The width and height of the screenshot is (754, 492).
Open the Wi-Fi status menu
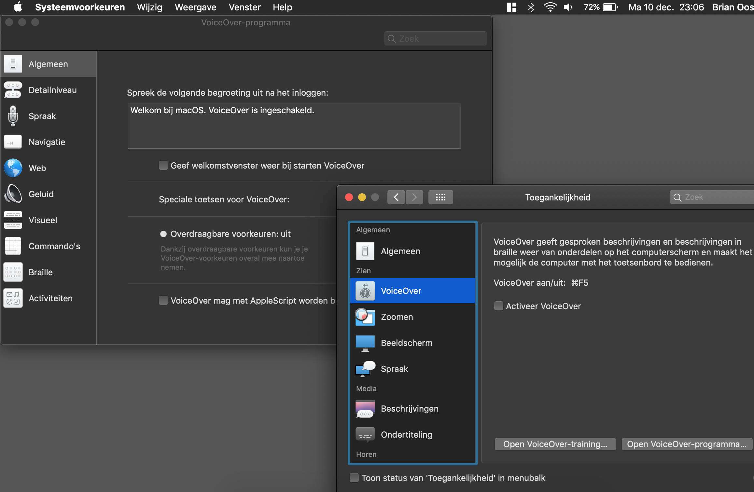click(550, 7)
